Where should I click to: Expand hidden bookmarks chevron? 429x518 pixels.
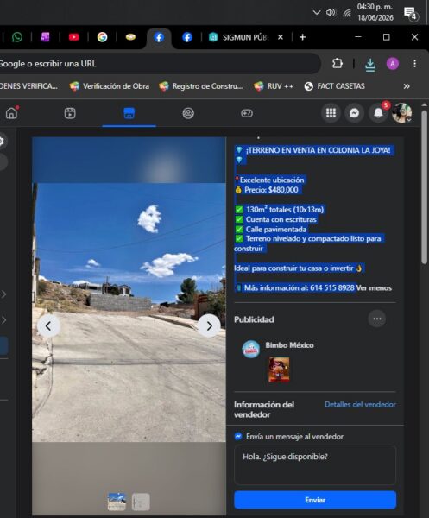point(407,86)
